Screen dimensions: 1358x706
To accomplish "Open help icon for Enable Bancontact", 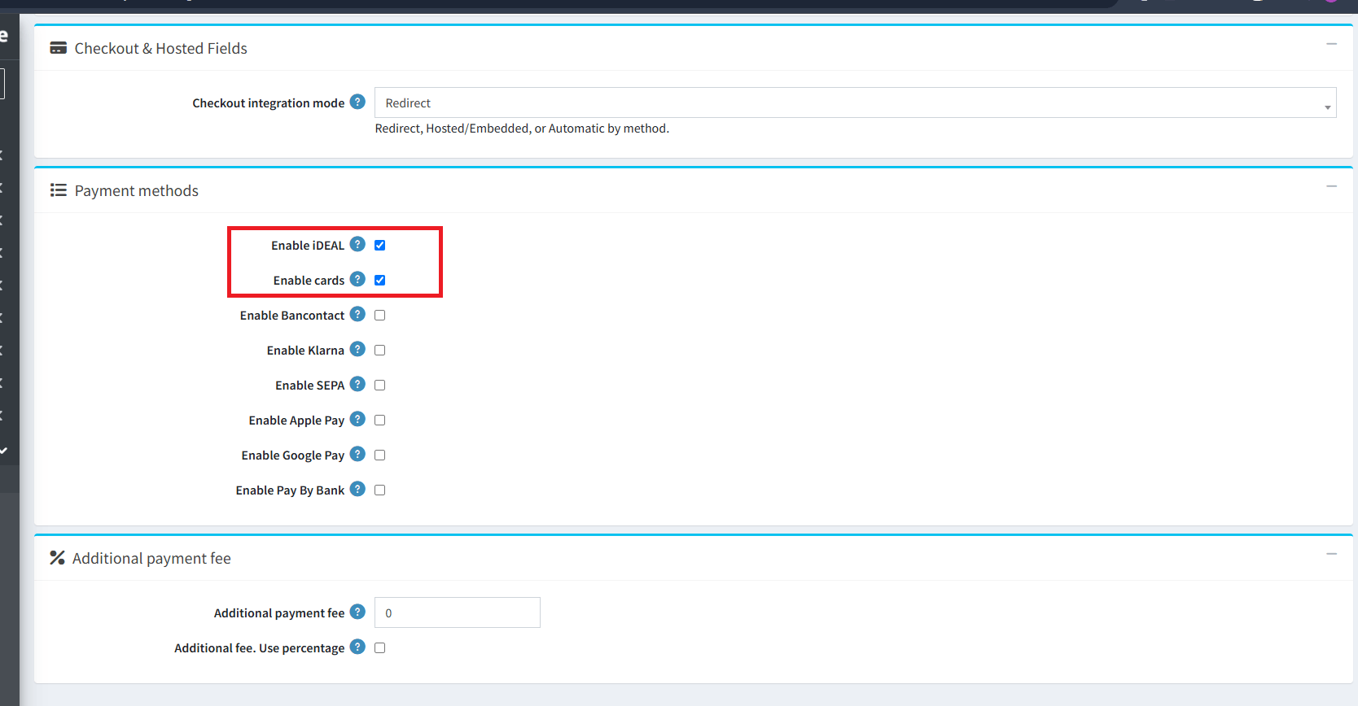I will (357, 314).
